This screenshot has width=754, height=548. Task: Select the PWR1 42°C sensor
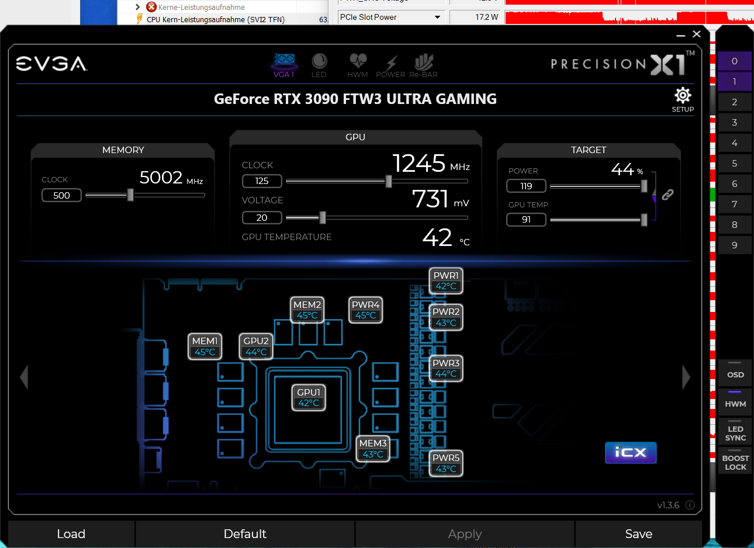point(446,280)
